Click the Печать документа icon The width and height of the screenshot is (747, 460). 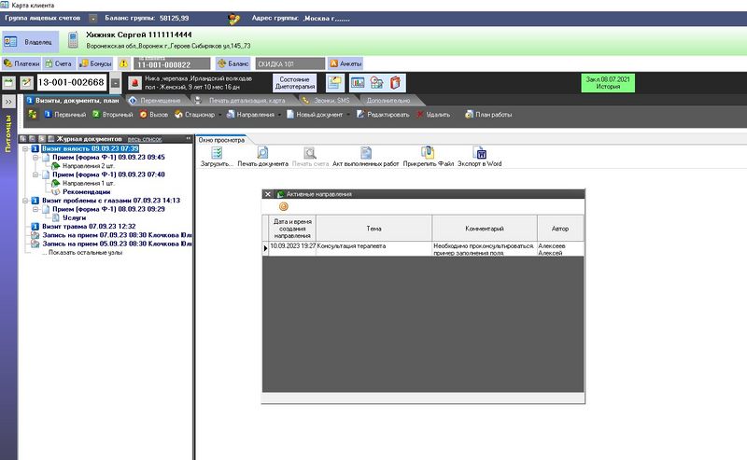tap(262, 153)
